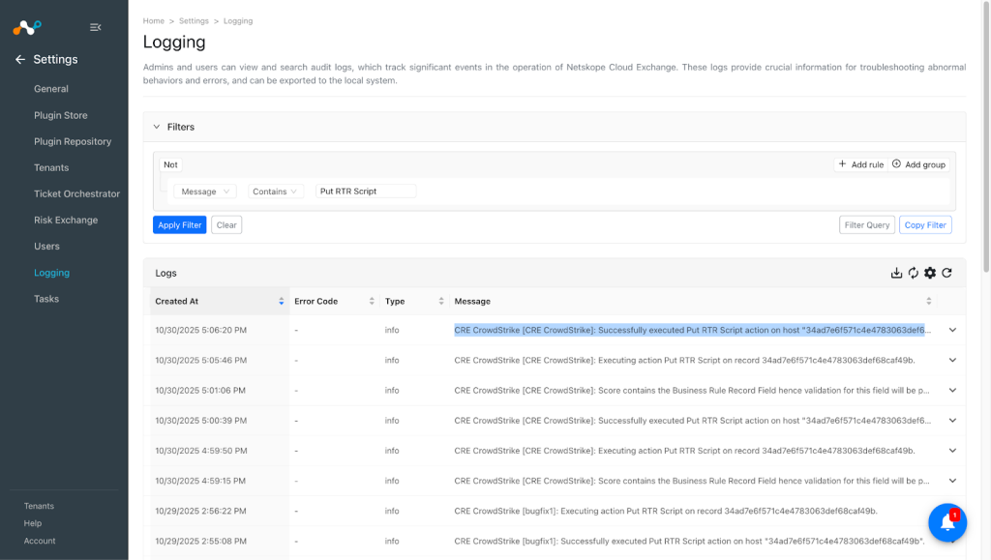Viewport: 991px width, 560px height.
Task: Go to Settings breadcrumb
Action: coord(194,21)
